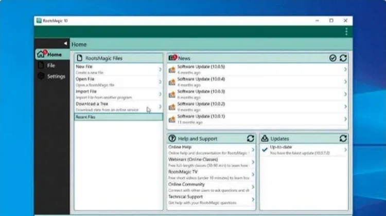Viewport: 386px width, 216px height.
Task: Expand the New File chevron
Action: tap(160, 69)
